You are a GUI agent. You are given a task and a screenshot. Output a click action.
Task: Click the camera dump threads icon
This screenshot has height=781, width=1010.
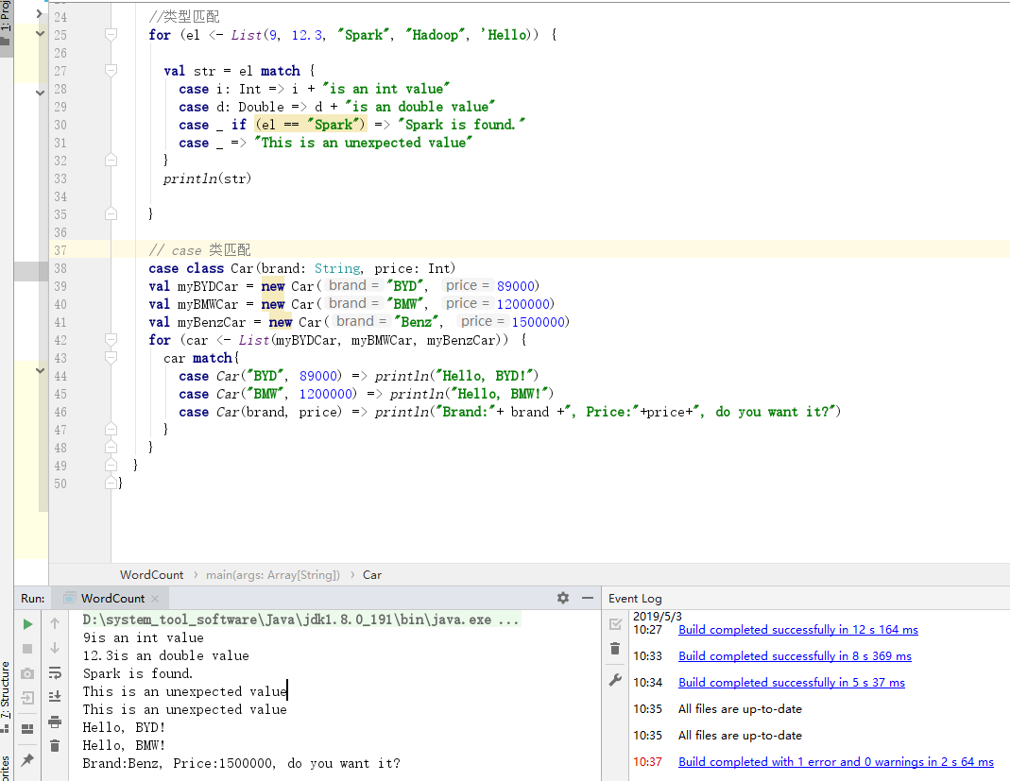click(27, 673)
